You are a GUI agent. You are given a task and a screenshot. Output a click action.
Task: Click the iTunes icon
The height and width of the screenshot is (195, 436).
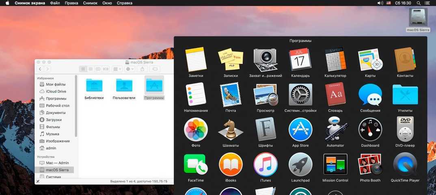[265, 165]
